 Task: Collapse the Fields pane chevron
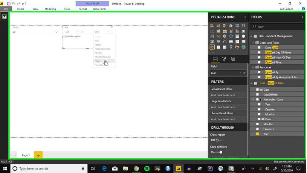(x=302, y=17)
